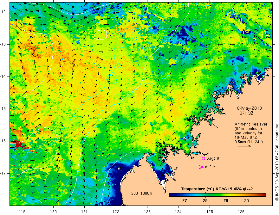279x215 pixels.
Task: Click the color bar value 27
Action: (185, 201)
